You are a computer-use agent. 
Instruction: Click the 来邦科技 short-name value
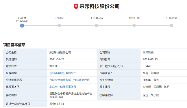(x=148, y=53)
